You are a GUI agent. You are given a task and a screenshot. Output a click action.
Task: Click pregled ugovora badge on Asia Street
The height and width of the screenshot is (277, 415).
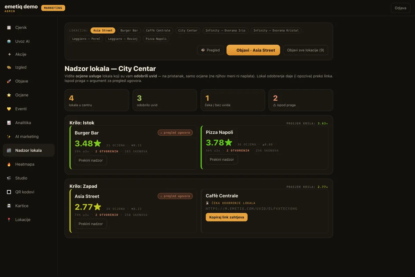(x=175, y=196)
